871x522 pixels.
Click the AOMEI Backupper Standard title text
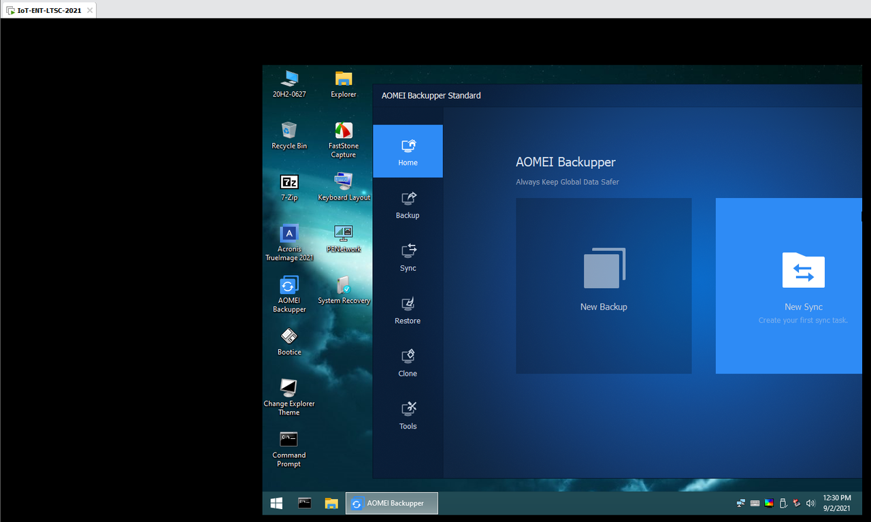coord(431,95)
